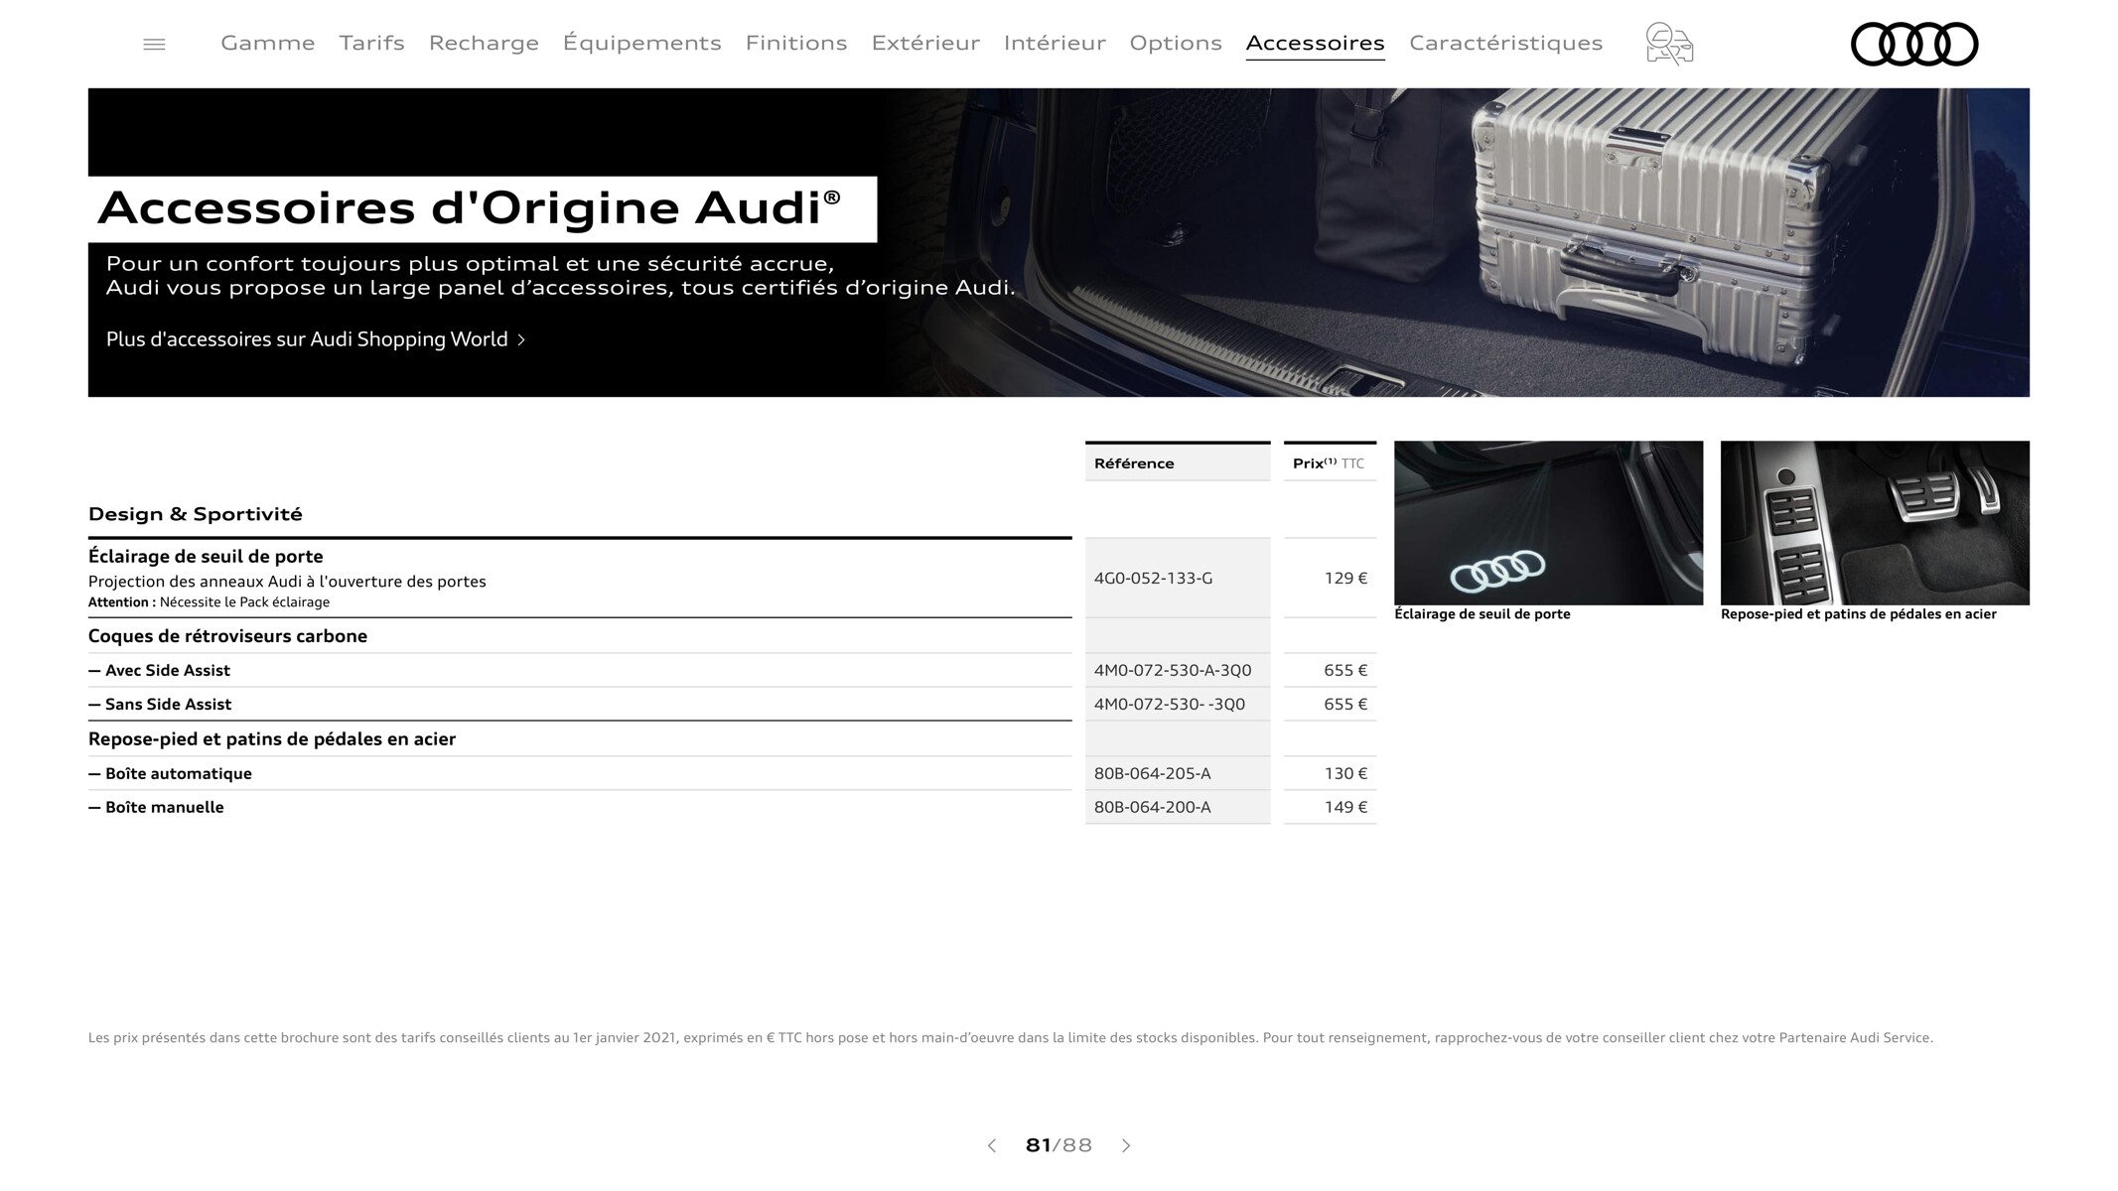
Task: Click the '— Avec Side Assist' row
Action: pyautogui.click(x=580, y=671)
